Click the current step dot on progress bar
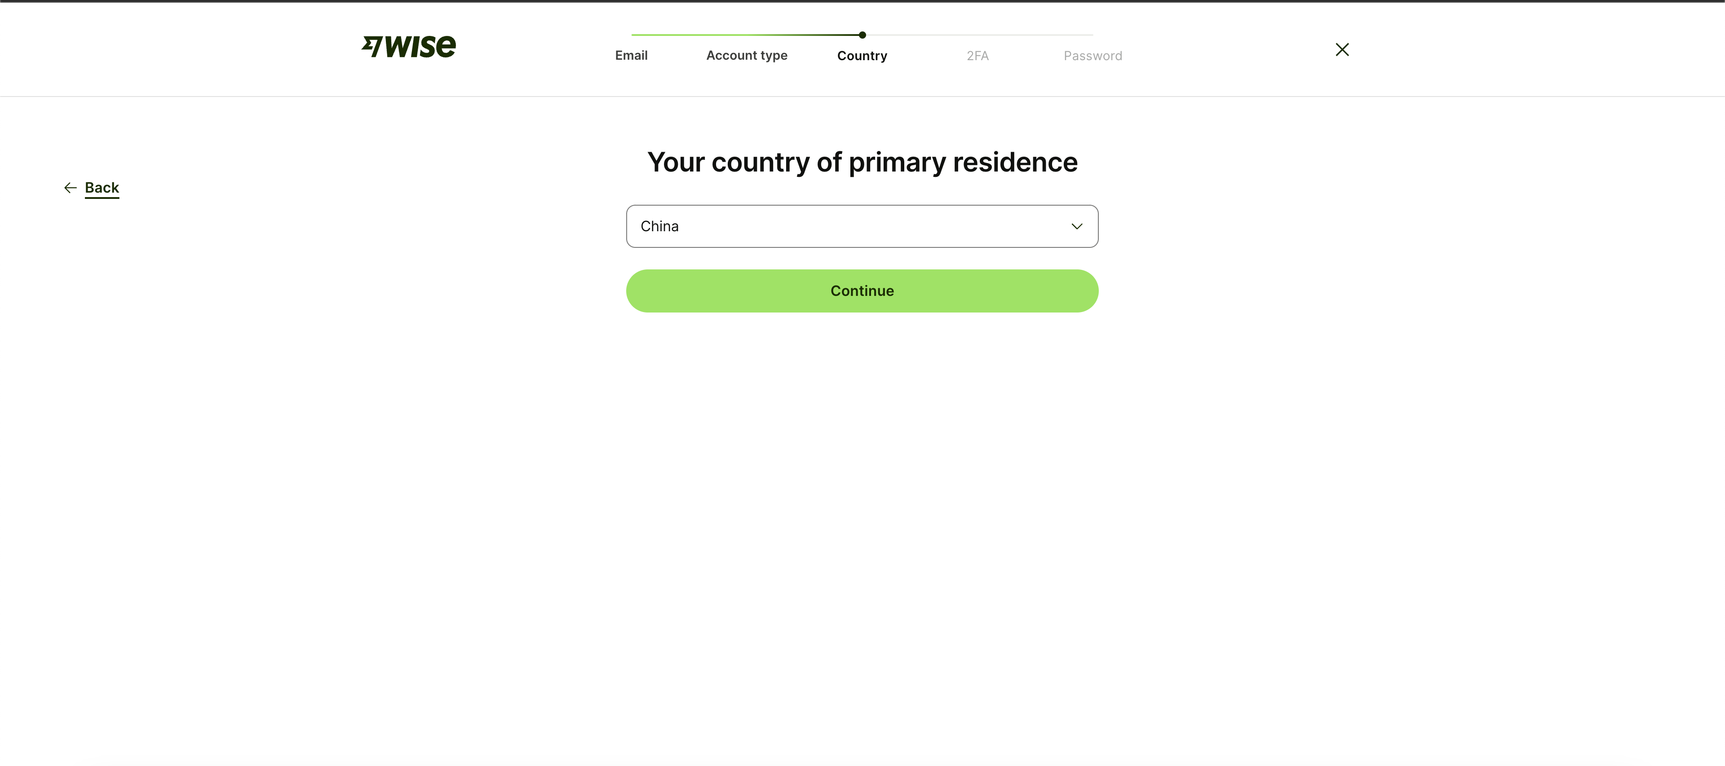This screenshot has width=1725, height=766. [862, 35]
